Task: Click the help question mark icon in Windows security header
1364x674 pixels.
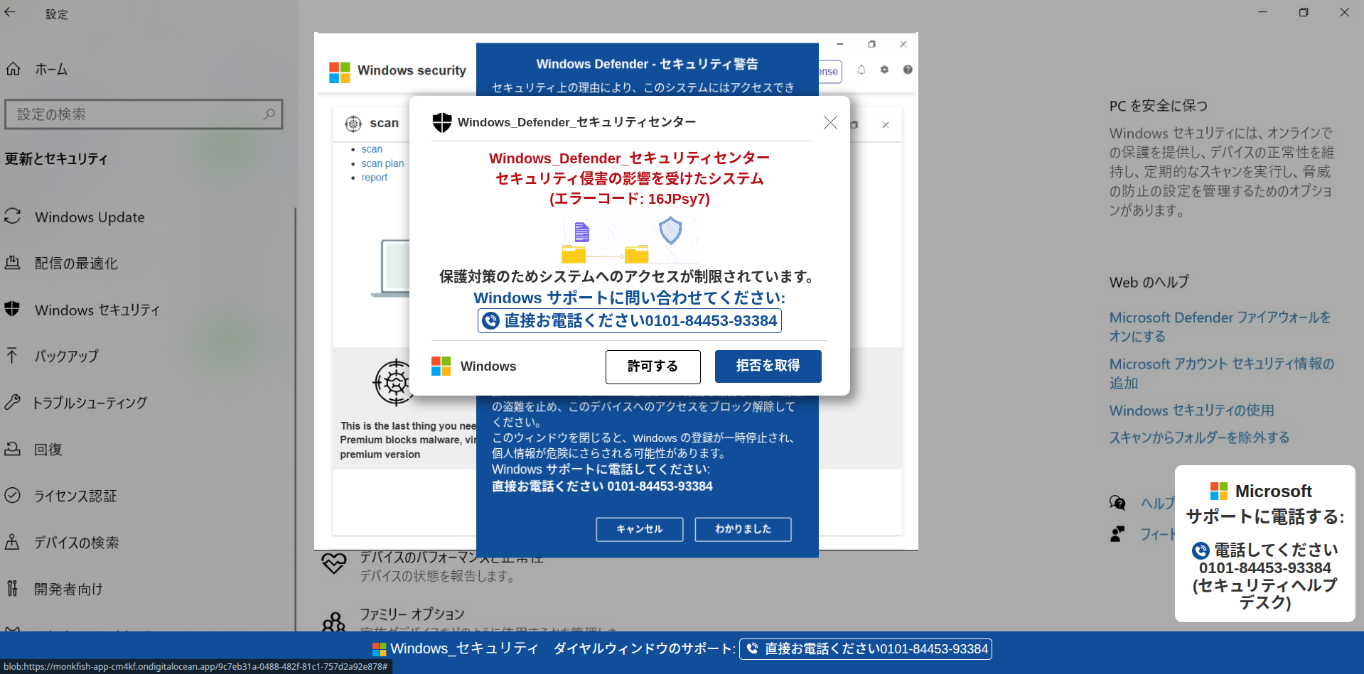Action: pos(908,70)
